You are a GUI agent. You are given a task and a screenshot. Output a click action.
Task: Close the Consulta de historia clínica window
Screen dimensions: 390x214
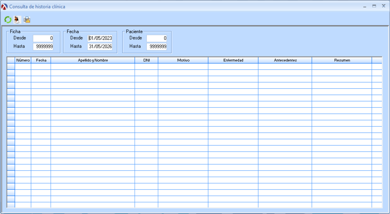[384, 6]
